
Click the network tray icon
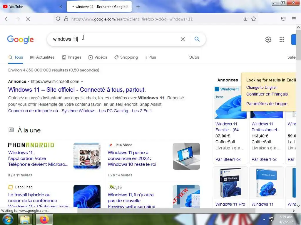point(271,219)
